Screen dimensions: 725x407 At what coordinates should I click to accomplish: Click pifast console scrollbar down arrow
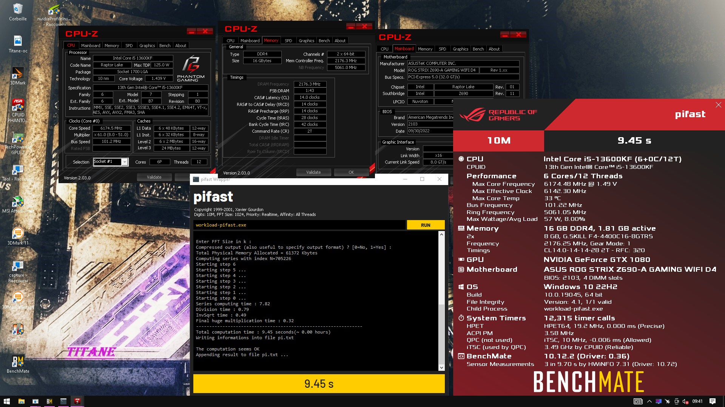coord(441,367)
